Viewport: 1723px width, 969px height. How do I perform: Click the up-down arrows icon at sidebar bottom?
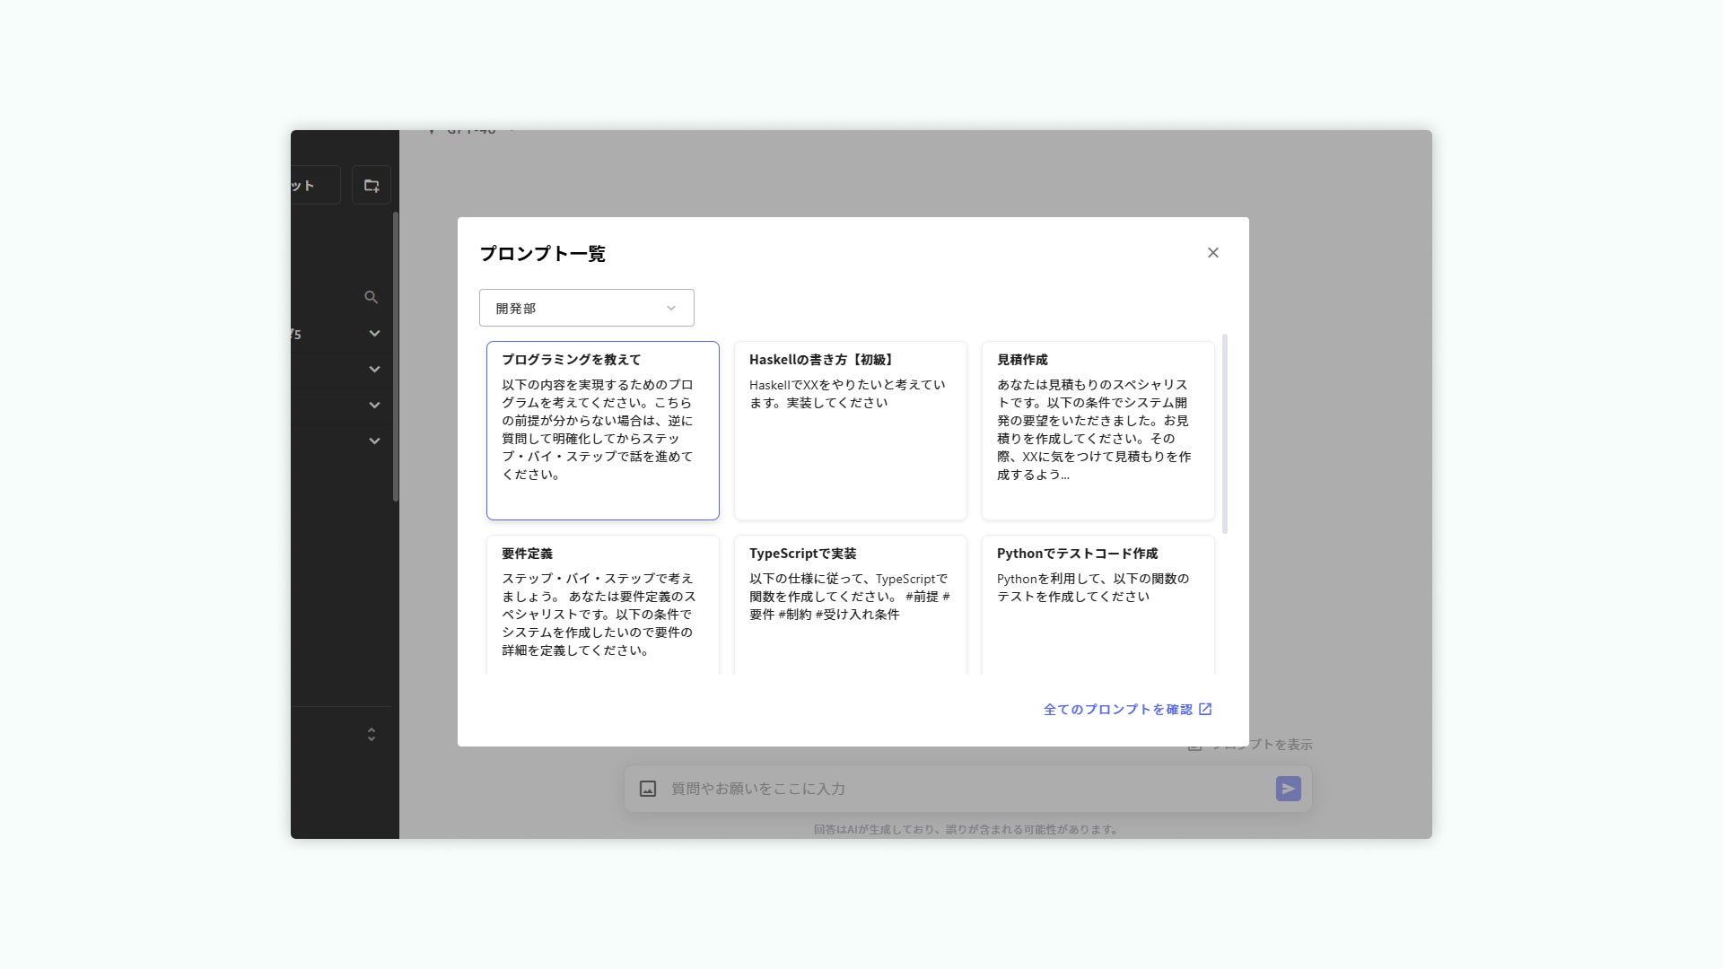pos(371,735)
